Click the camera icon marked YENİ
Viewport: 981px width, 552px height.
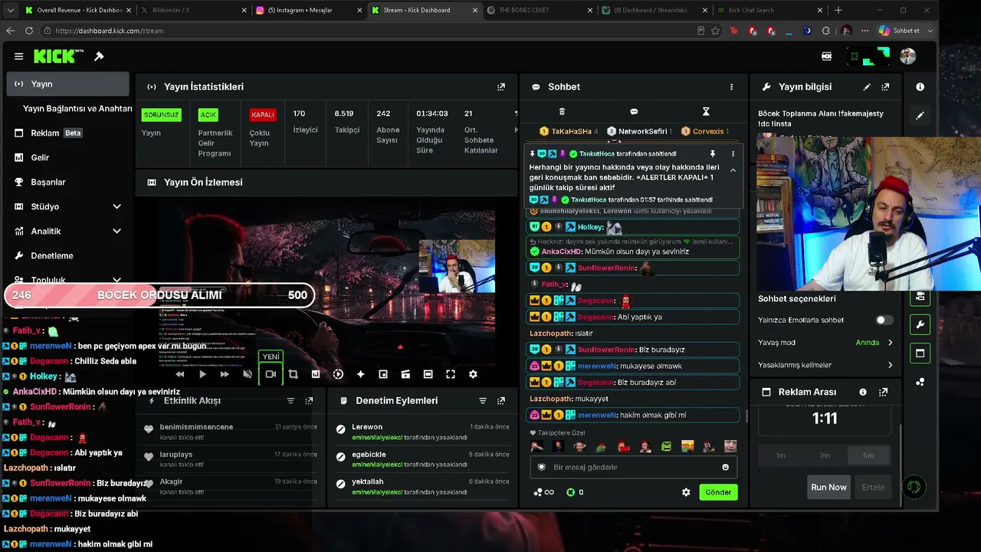pos(271,374)
